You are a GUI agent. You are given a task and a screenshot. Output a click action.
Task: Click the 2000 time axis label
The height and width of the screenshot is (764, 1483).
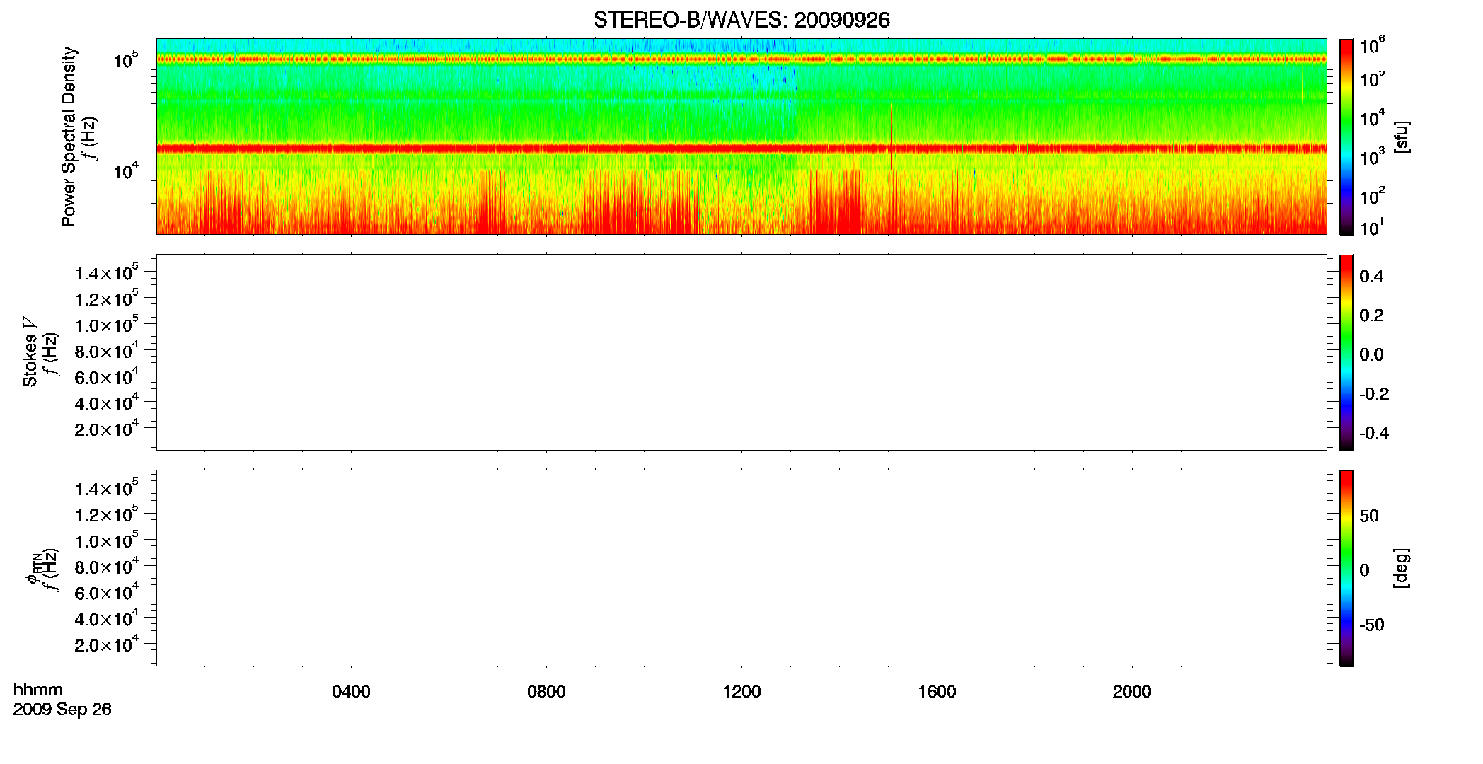coord(1132,692)
